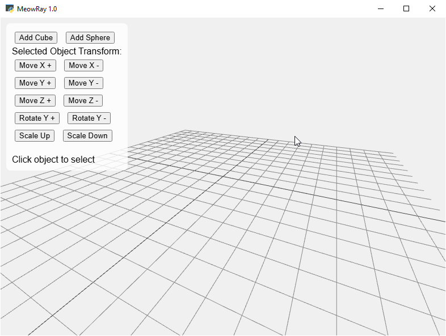446x336 pixels.
Task: Click the Rotate Y - button
Action: click(89, 118)
